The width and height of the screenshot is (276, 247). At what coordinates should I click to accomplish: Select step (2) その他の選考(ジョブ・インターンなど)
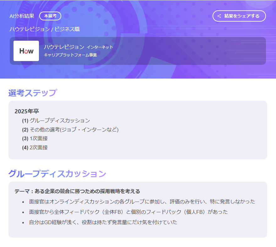point(70,130)
